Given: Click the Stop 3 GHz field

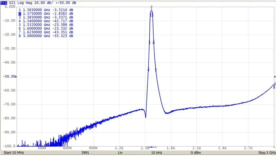Looking at the screenshot, I should pyautogui.click(x=267, y=153).
